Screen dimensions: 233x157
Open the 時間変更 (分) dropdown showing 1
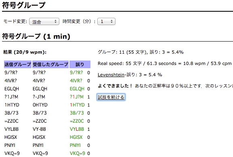coord(106,21)
